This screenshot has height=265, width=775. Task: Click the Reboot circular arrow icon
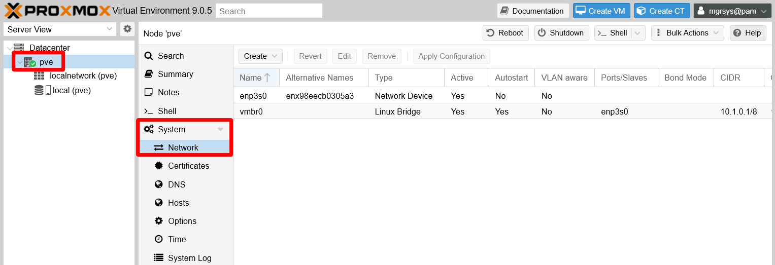click(490, 33)
